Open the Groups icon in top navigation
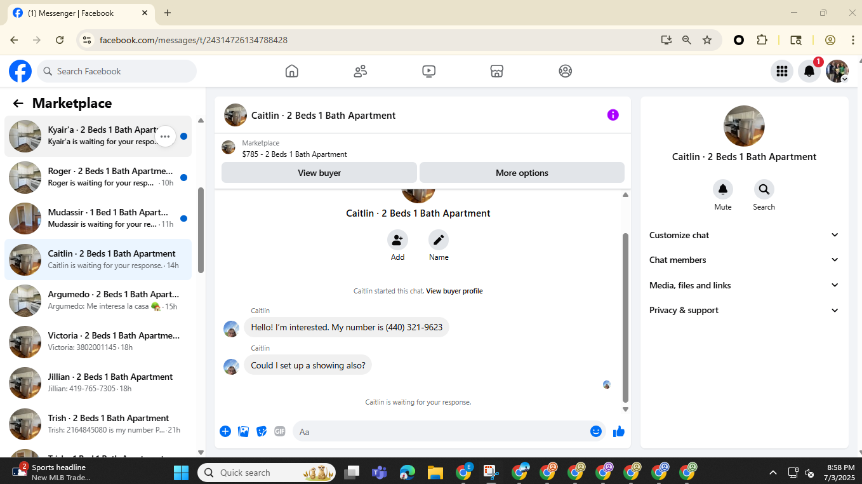Screen dimensions: 862x484 point(566,71)
